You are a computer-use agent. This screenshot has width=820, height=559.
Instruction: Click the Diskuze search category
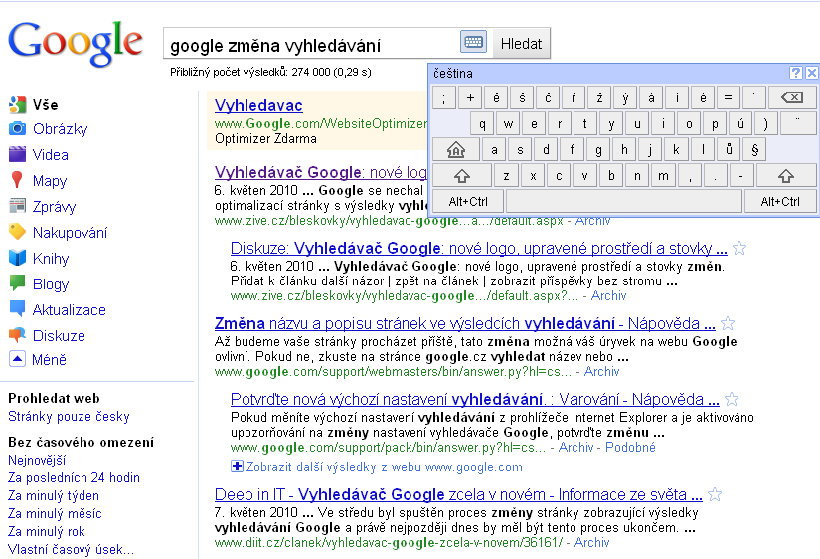pos(59,335)
